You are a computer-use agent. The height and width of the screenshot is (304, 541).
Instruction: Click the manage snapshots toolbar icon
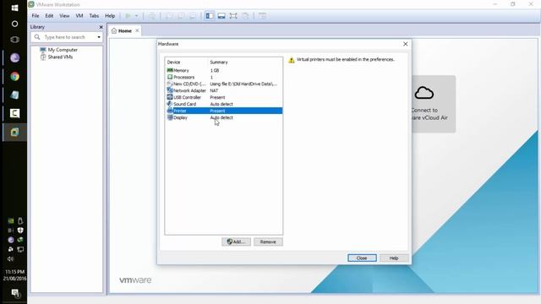click(193, 16)
